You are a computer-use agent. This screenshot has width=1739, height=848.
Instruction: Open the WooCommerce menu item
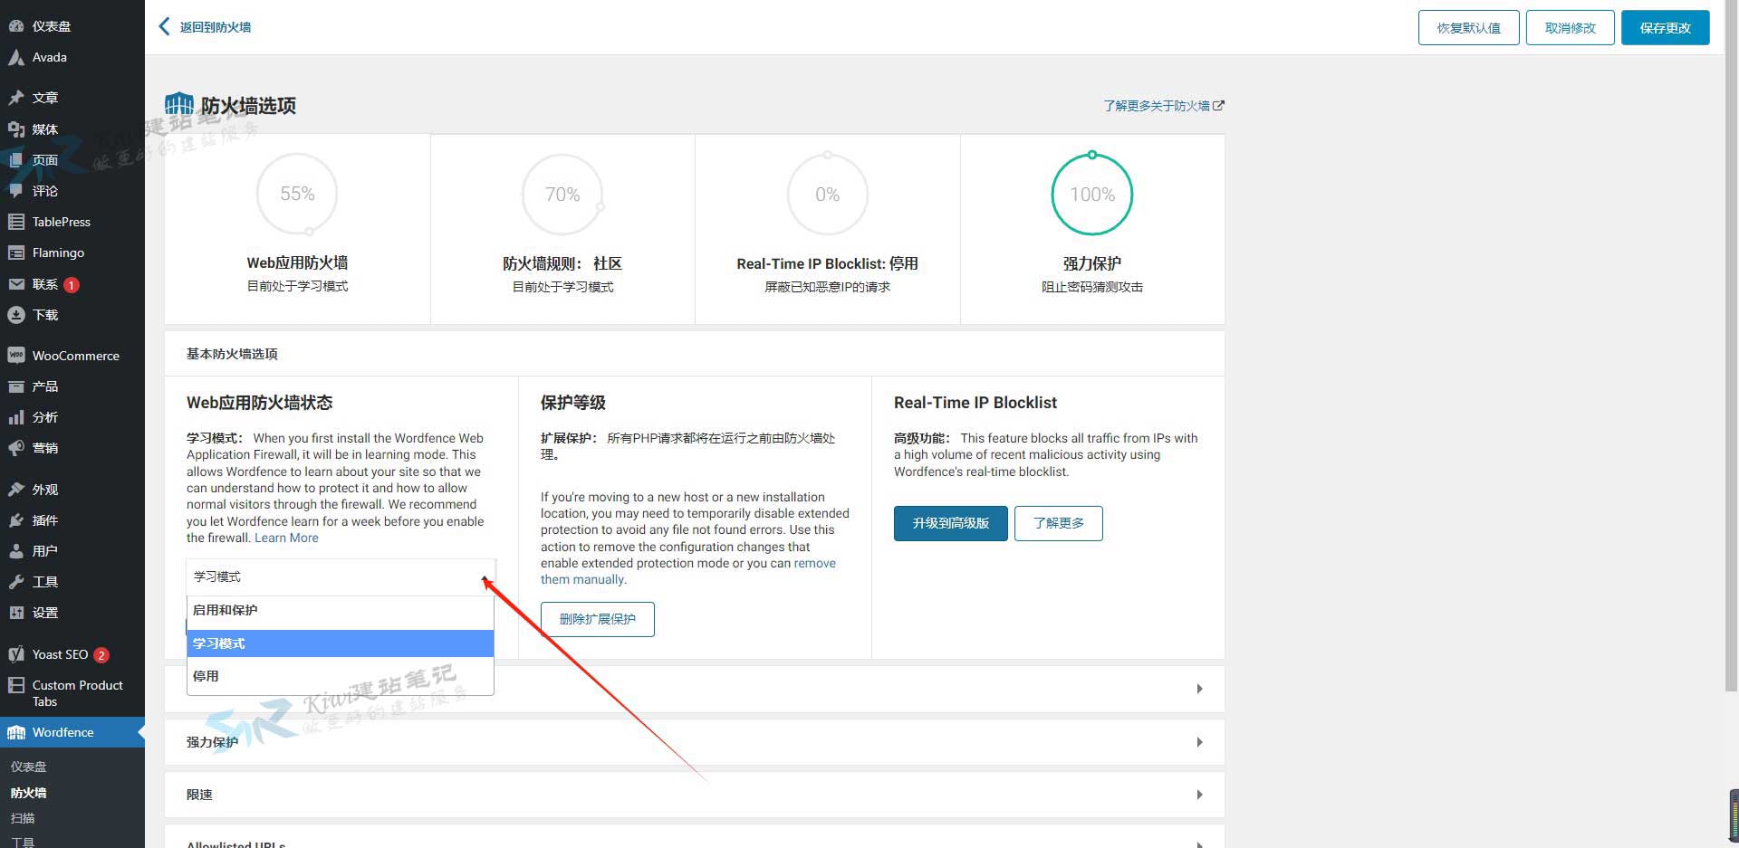pos(72,356)
